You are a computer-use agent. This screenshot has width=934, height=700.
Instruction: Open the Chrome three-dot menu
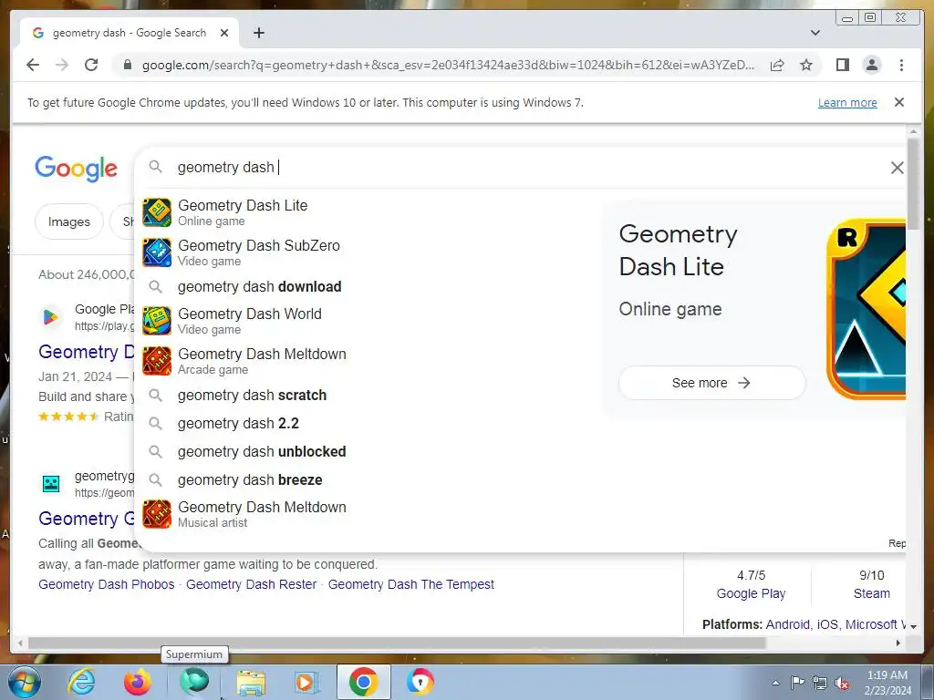[901, 65]
